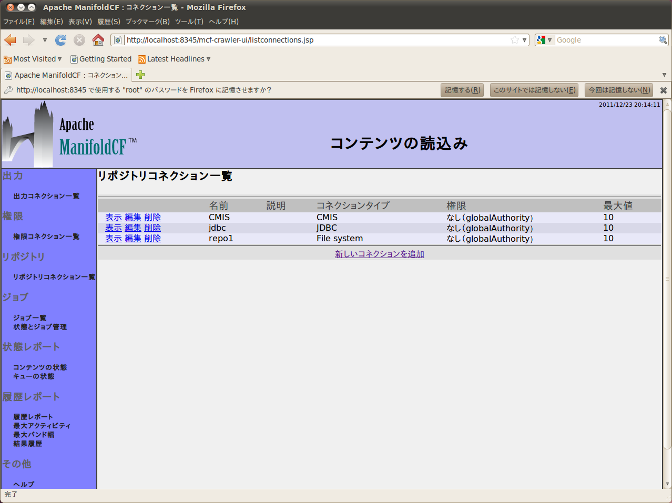Click the browser Back arrow icon
672x503 pixels.
pos(11,40)
